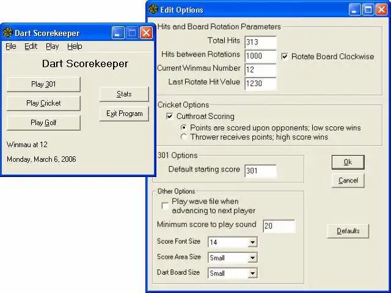This screenshot has height=293, width=391.
Task: Click the Default starting score field
Action: point(261,171)
